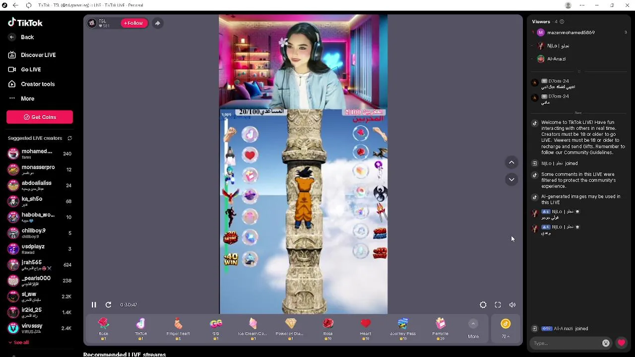Go to the previous live stream
The height and width of the screenshot is (357, 635).
click(511, 163)
